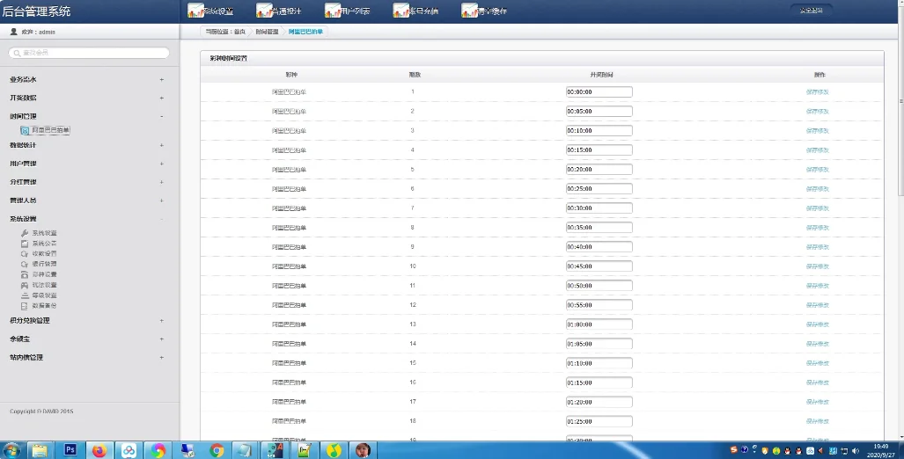Click the 00:25:00 draw time input field
This screenshot has width=904, height=459.
[599, 189]
